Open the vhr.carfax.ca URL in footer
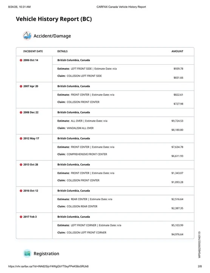The image size is (210, 273). pyautogui.click(x=48, y=267)
